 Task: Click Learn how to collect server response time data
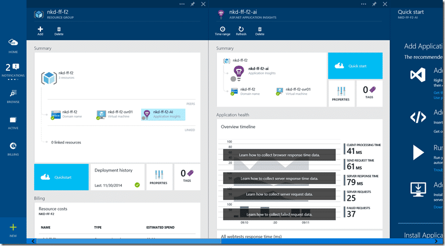280,178
